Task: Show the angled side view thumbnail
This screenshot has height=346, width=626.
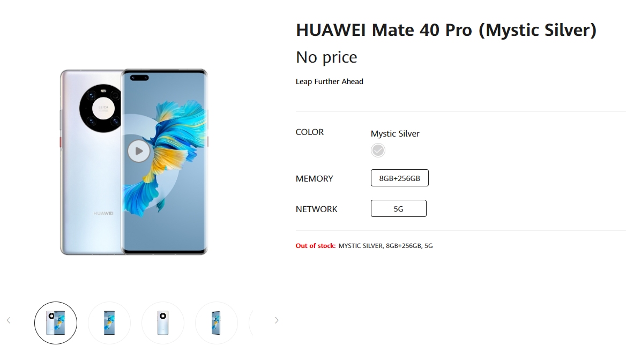Action: click(217, 323)
